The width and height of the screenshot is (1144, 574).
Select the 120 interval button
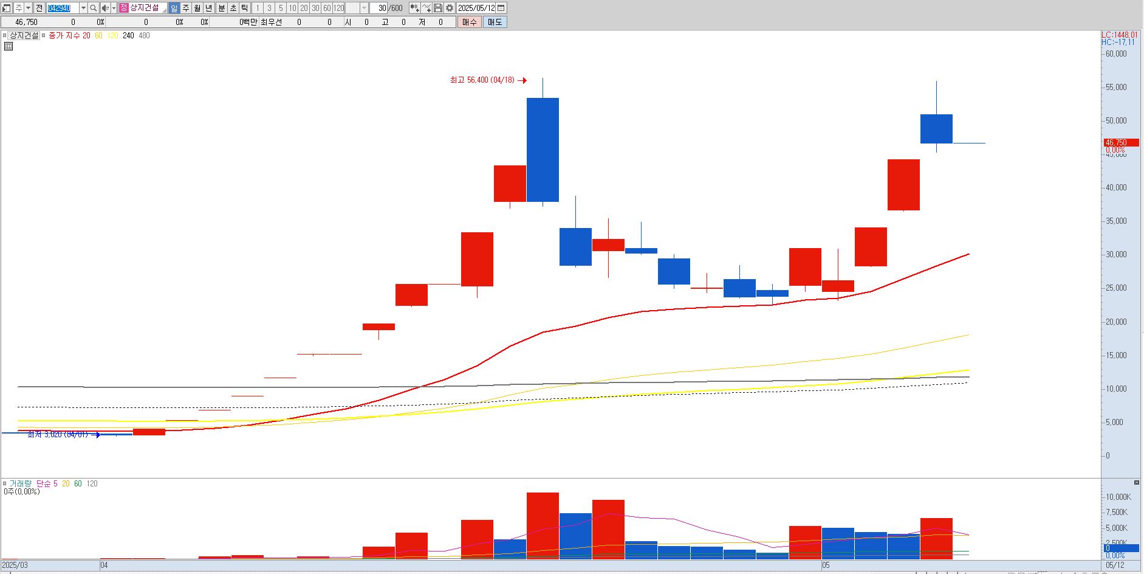coord(338,8)
